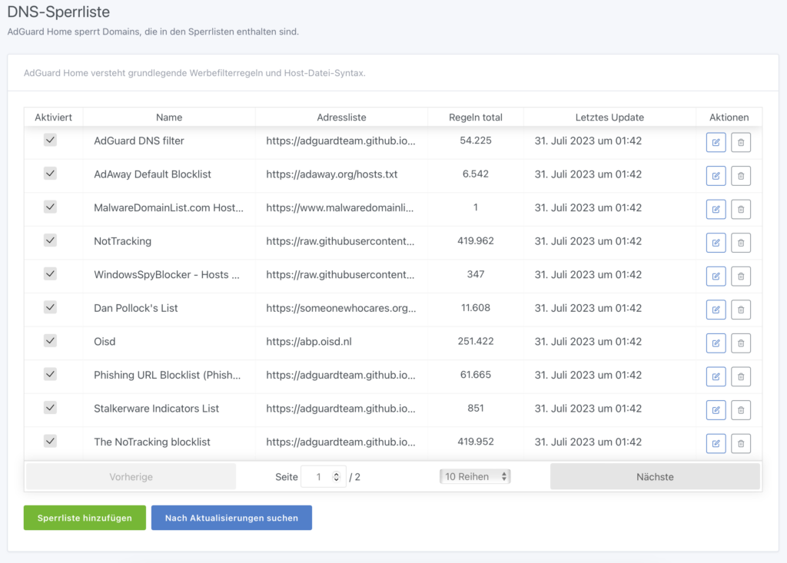Sort by Name column header

click(x=168, y=118)
